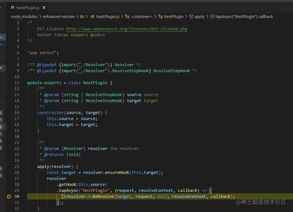Expand the chevron after NextPlugin class breadcrumb

186,17
